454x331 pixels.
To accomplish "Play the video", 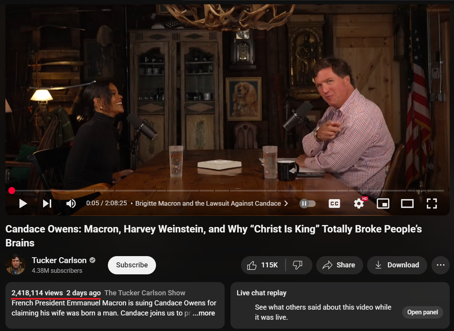I will tap(23, 204).
